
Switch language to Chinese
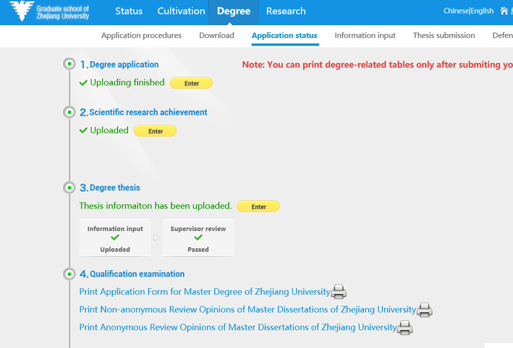click(x=456, y=11)
